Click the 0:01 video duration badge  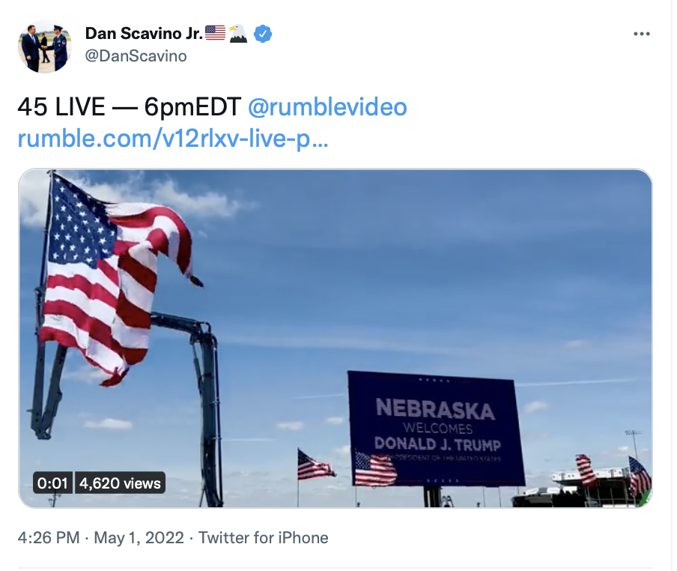(52, 483)
